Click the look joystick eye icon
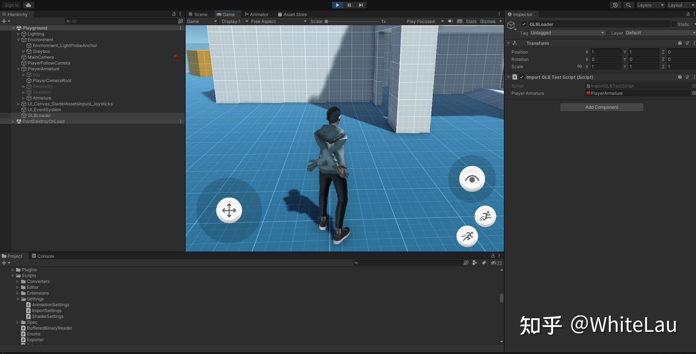Image resolution: width=696 pixels, height=354 pixels. [x=472, y=179]
